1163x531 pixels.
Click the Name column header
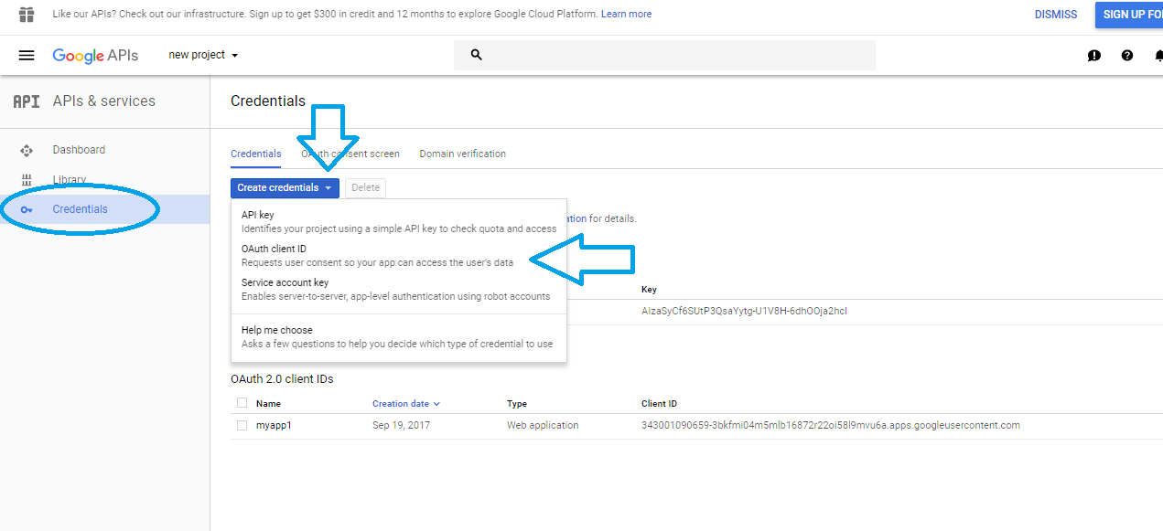click(x=268, y=403)
